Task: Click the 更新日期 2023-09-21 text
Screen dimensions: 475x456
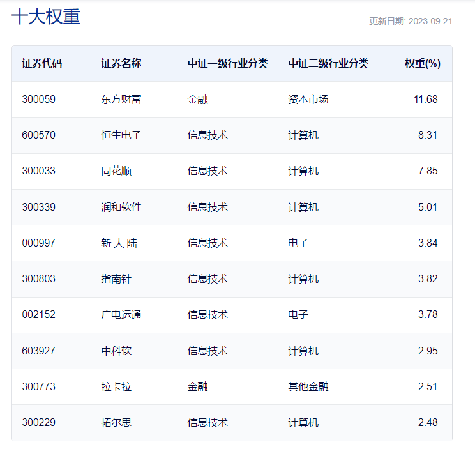Action: click(411, 21)
